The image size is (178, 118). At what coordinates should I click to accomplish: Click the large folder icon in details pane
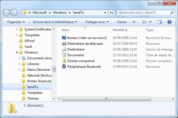tap(12, 108)
